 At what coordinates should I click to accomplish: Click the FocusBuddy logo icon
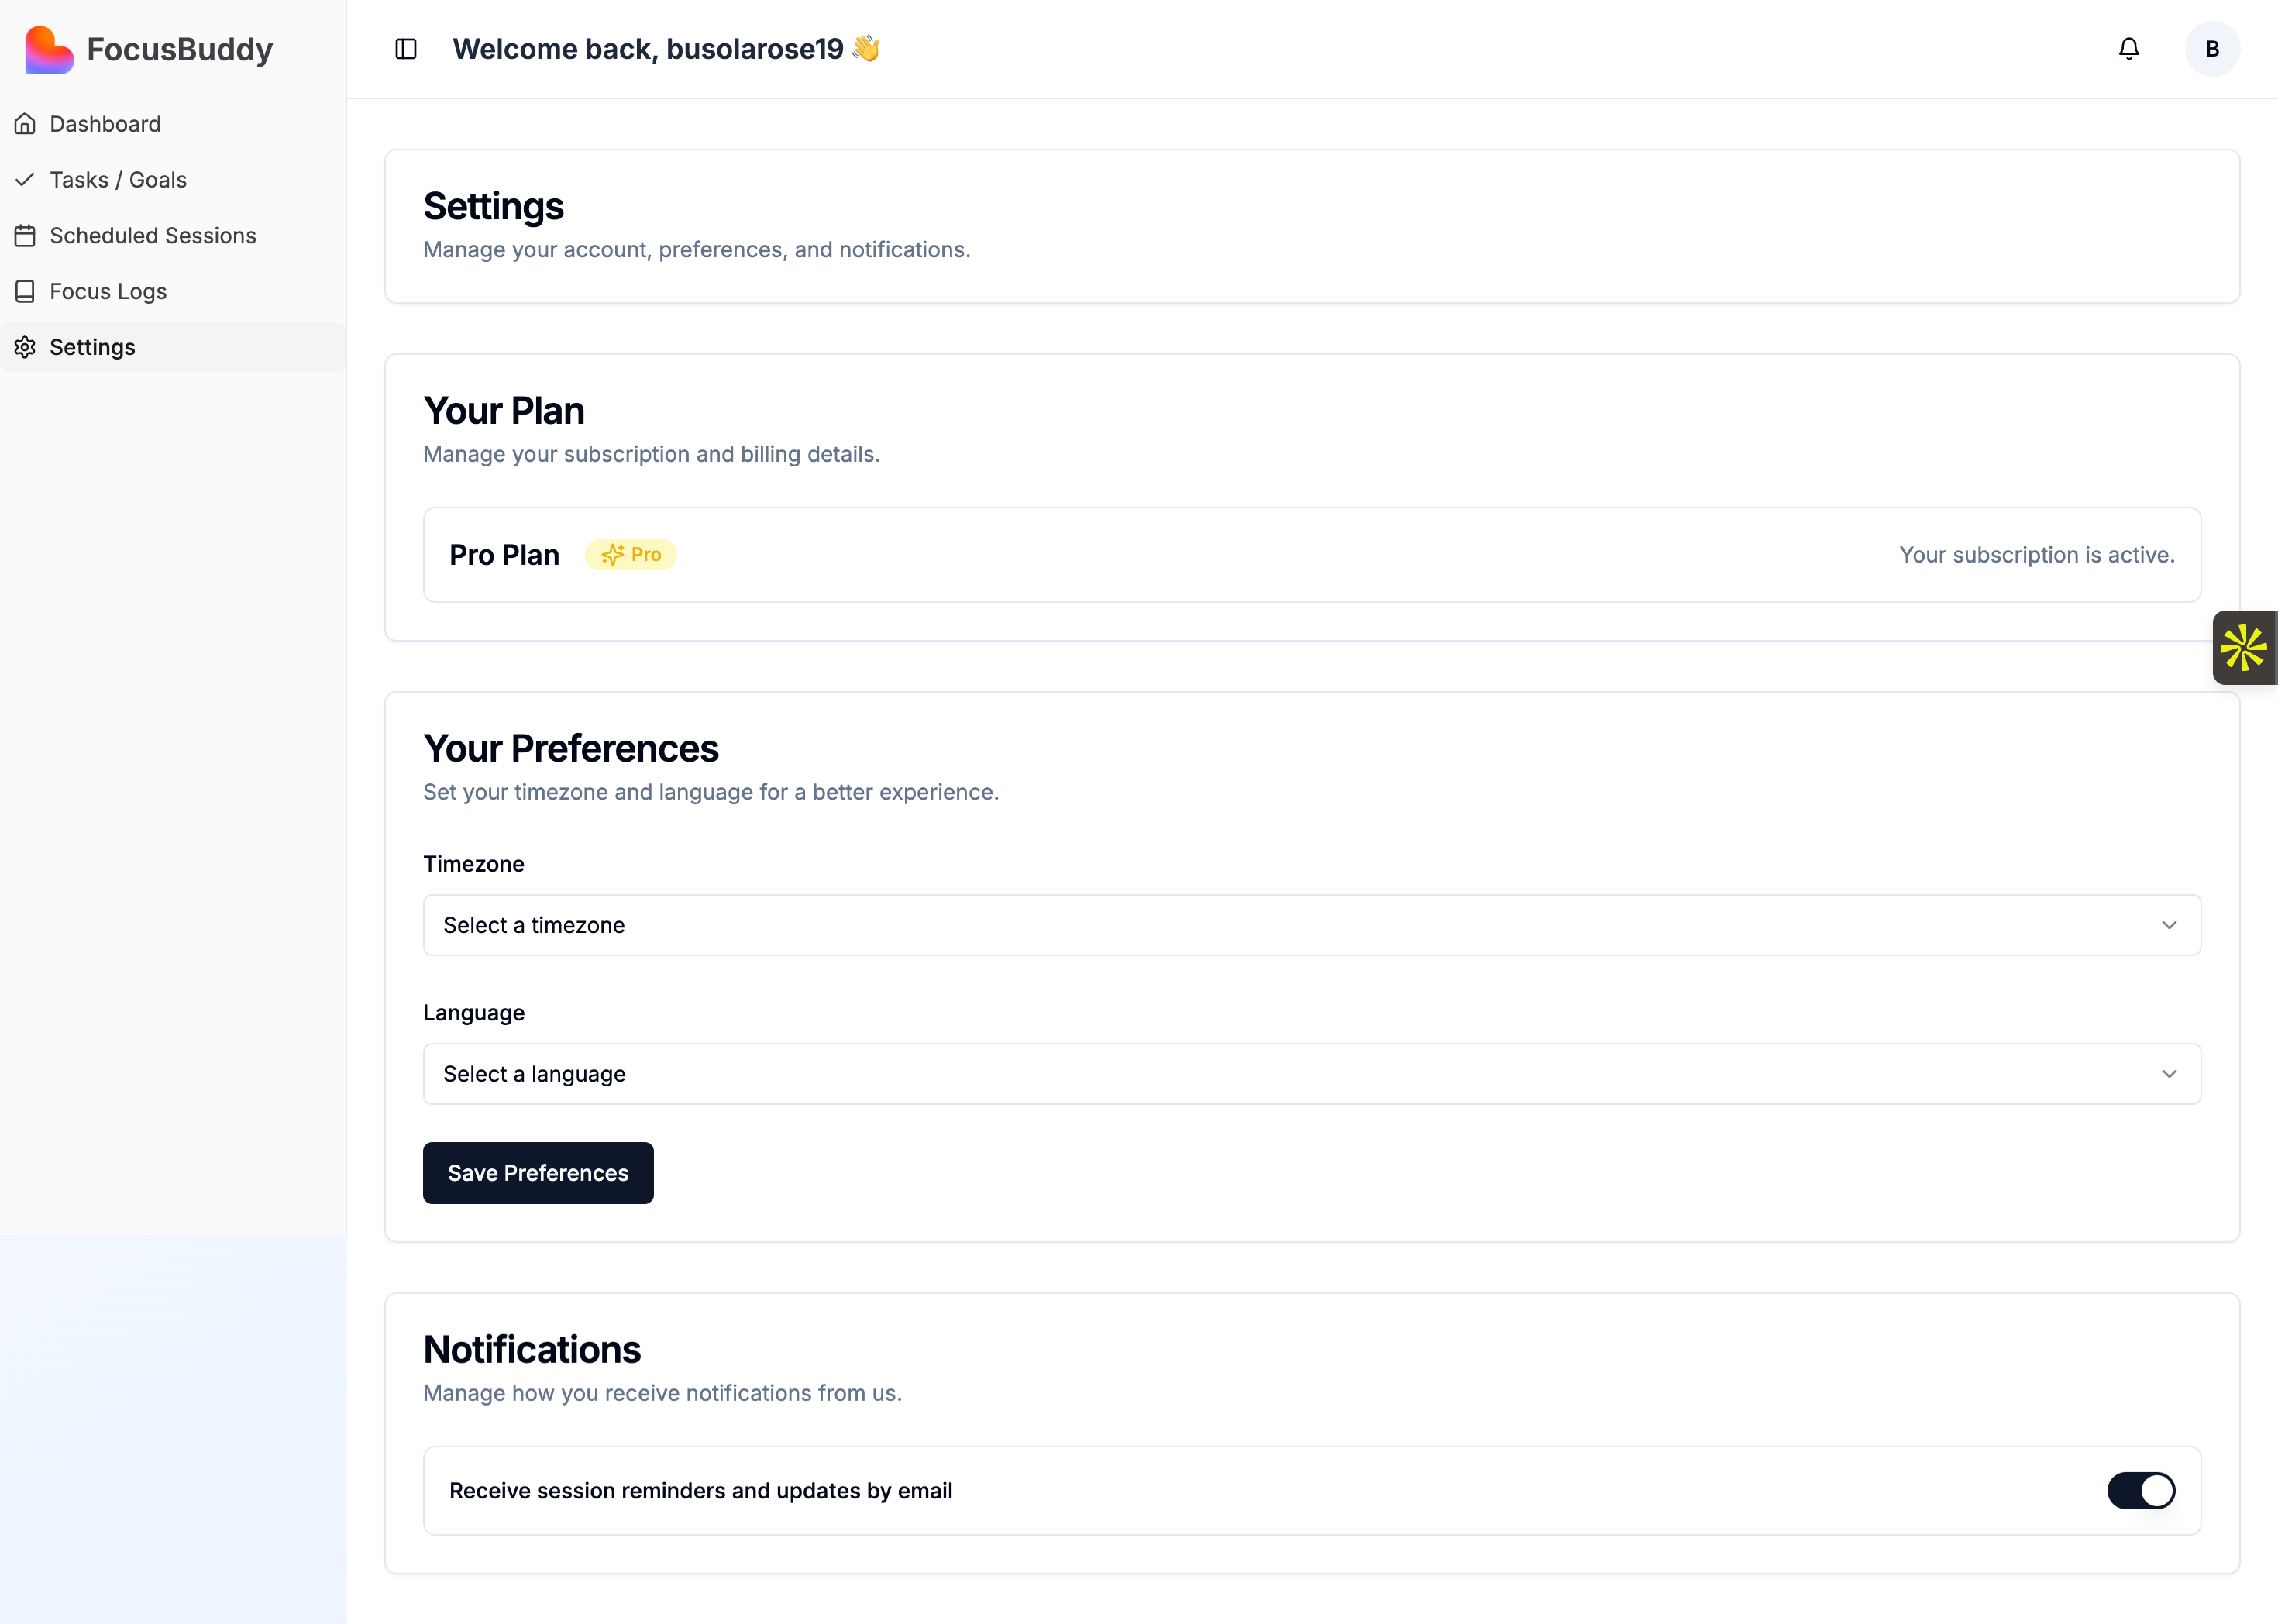[x=49, y=50]
